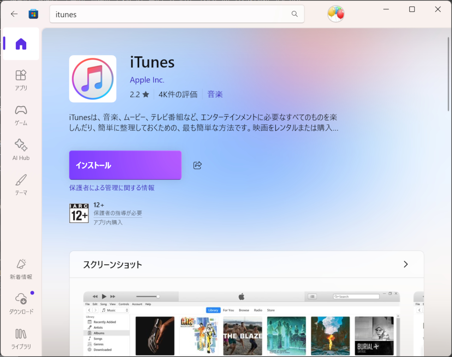Viewport: 452px width, 357px height.
Task: Open the ゲーム section in sidebar
Action: [x=21, y=115]
